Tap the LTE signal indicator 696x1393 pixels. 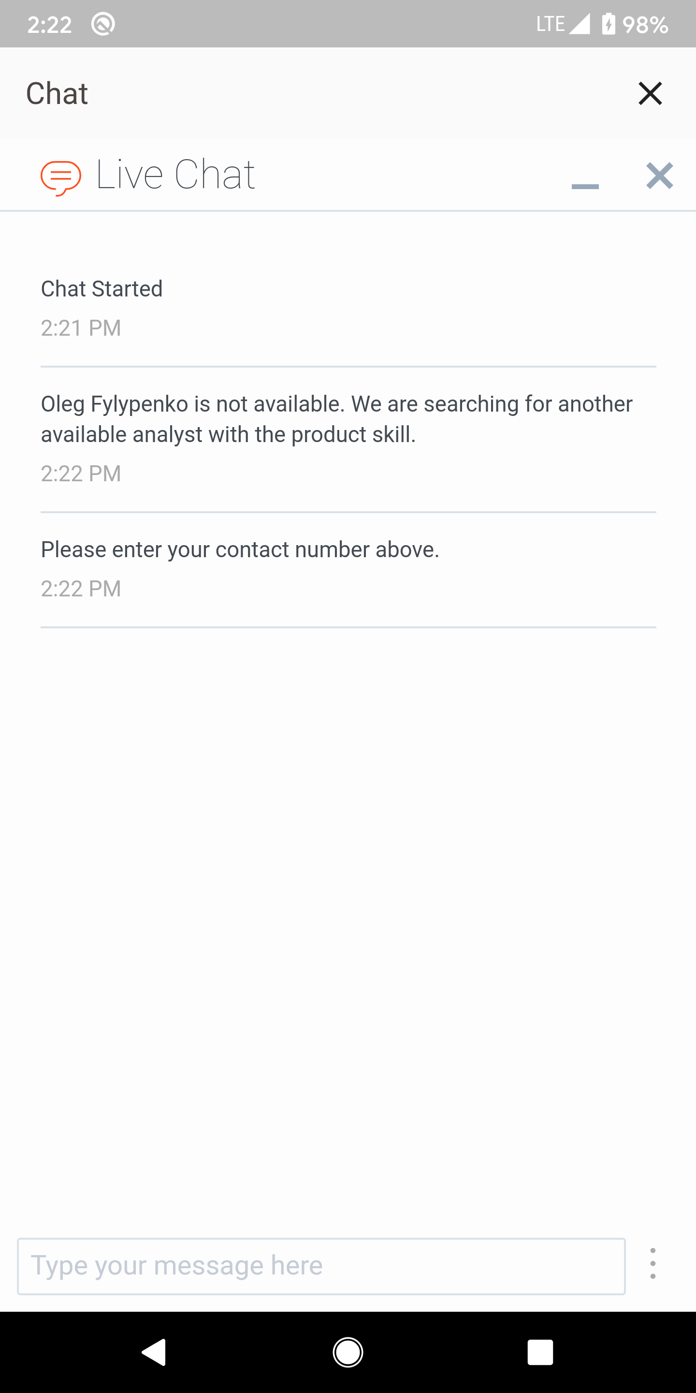click(x=563, y=24)
